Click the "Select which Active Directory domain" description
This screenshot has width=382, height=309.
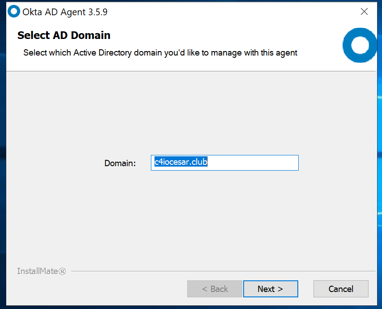coord(160,53)
